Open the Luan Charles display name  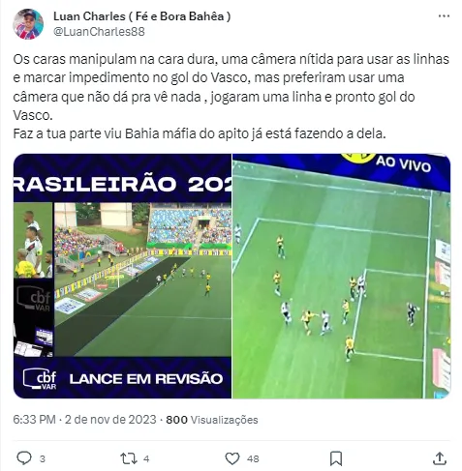click(x=142, y=16)
